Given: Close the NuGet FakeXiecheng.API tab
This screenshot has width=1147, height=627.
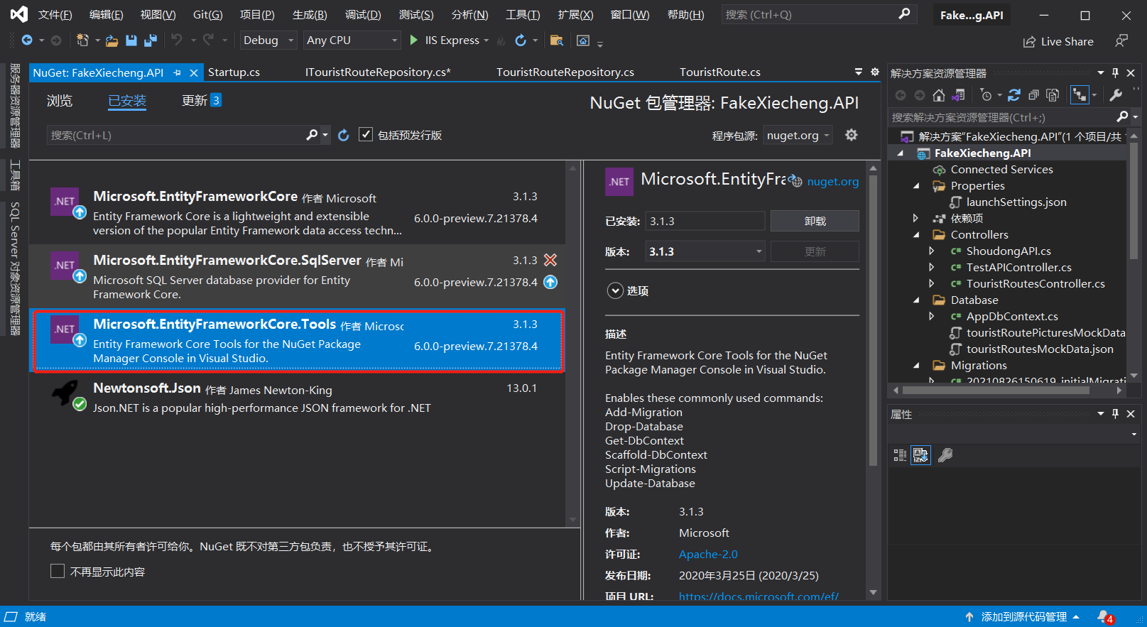Looking at the screenshot, I should click(194, 72).
